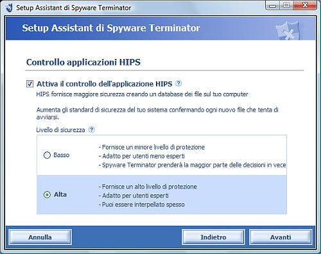Screen dimensions: 321x254
Task: Click the Basso option label
Action: [x=62, y=155]
